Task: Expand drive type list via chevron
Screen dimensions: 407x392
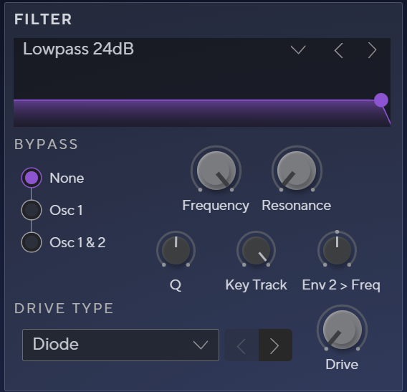Action: 201,345
